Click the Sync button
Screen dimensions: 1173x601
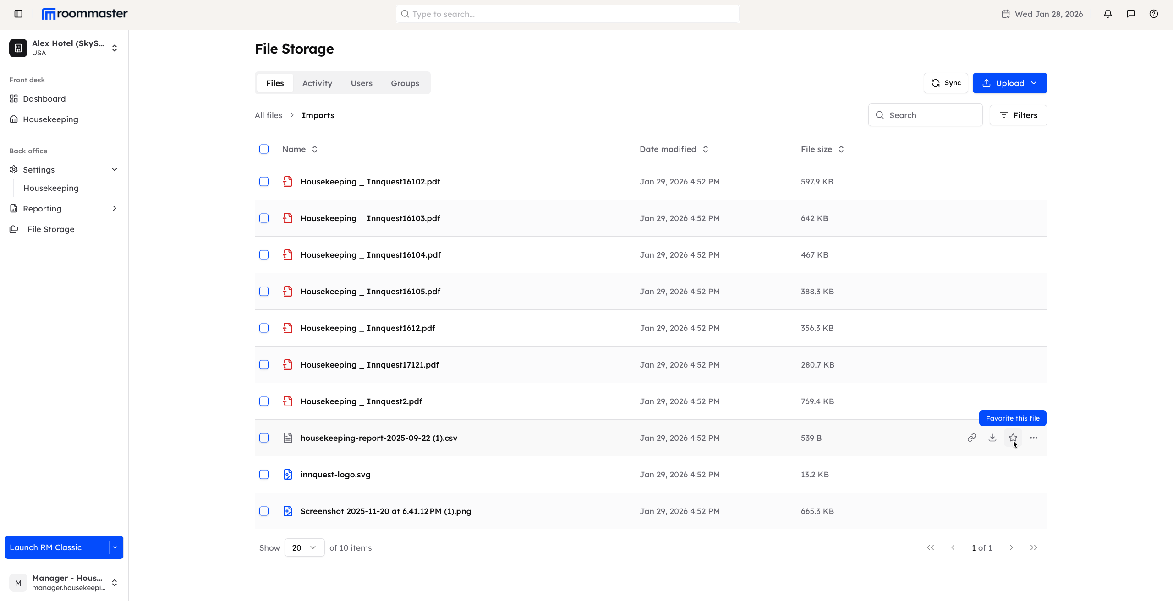946,83
